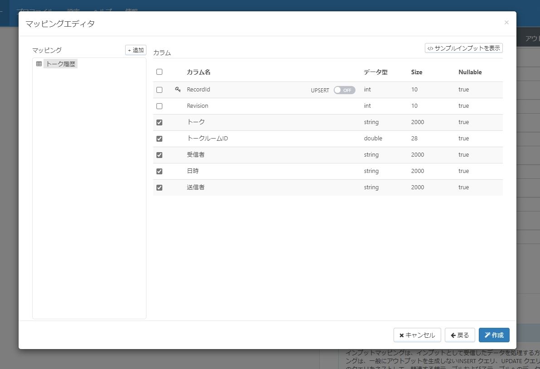The height and width of the screenshot is (369, 540).
Task: Select the key icon beside RecordId
Action: [178, 89]
